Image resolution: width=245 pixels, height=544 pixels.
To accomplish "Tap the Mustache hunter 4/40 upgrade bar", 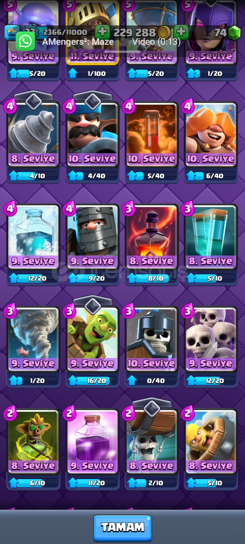I will [92, 176].
